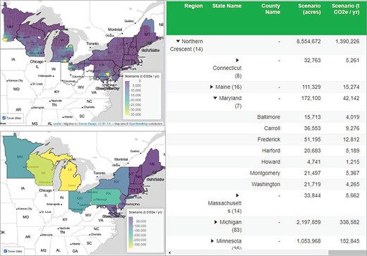367x256 pixels.
Task: Expand the Michigan (83) row
Action: (x=215, y=222)
